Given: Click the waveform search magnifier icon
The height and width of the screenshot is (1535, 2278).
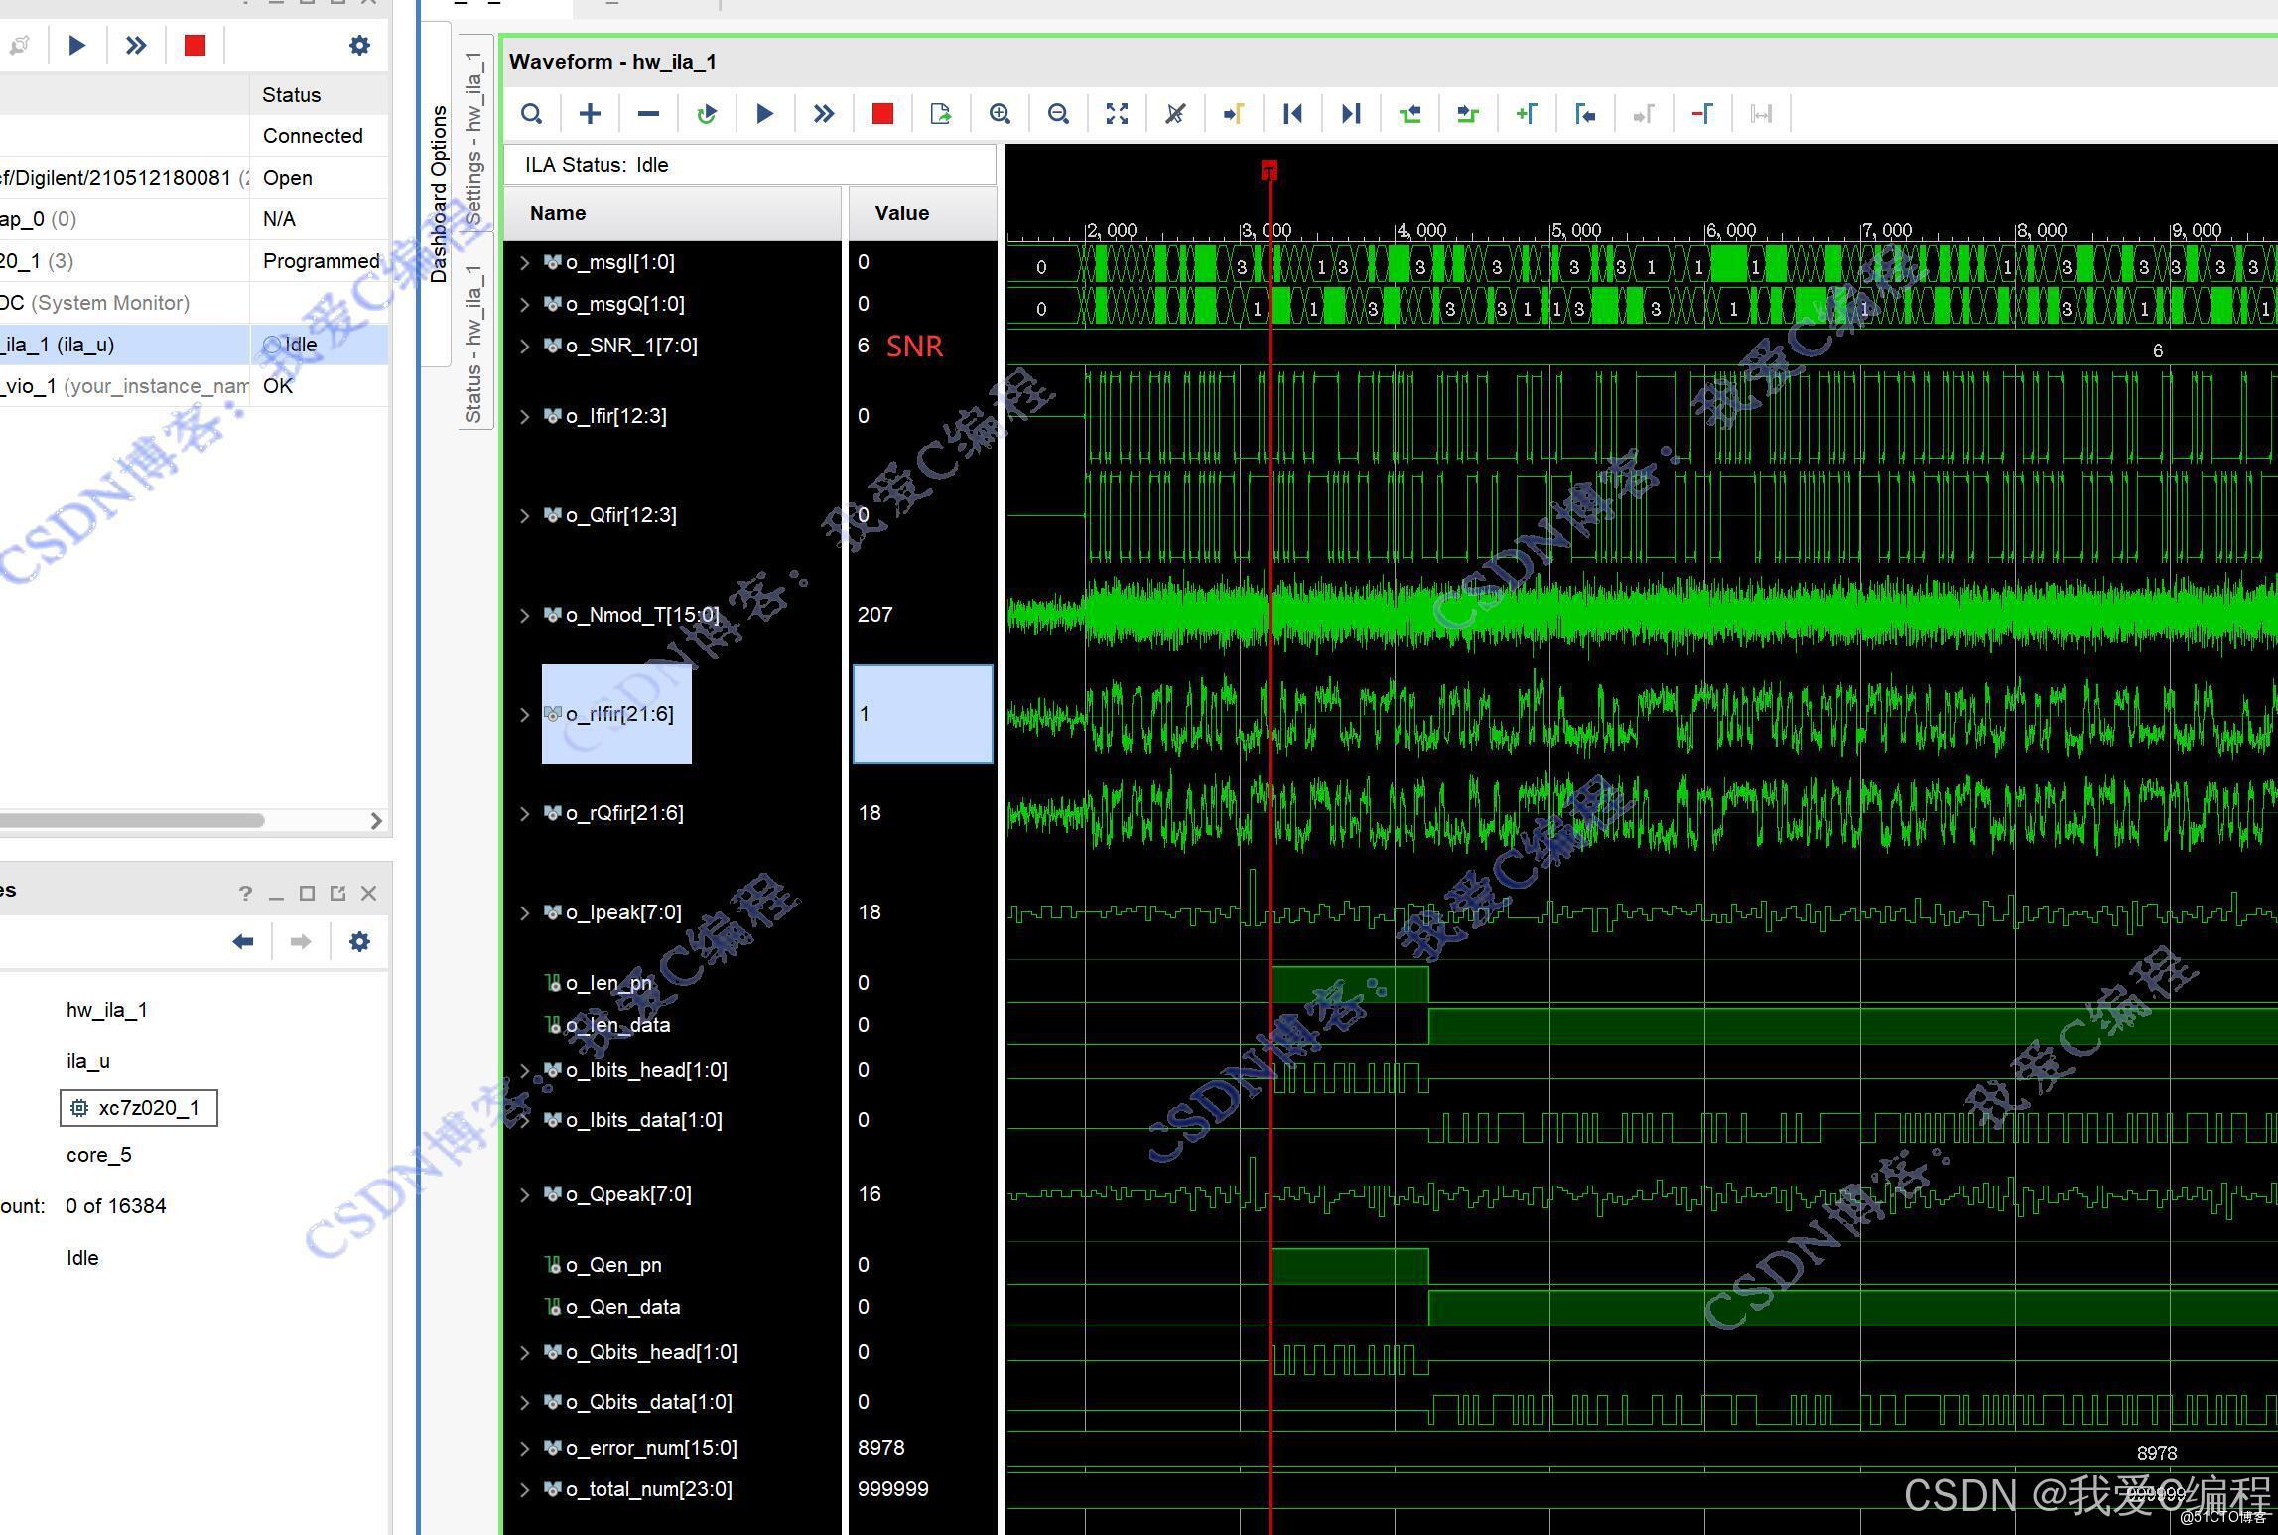Looking at the screenshot, I should tap(532, 114).
